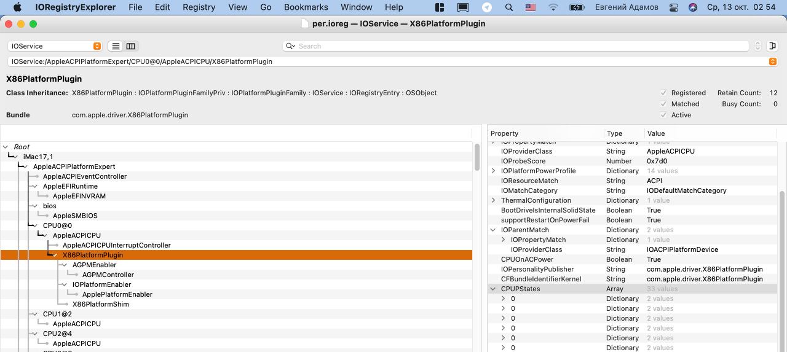Open the Edit menu
This screenshot has width=787, height=352.
point(163,7)
